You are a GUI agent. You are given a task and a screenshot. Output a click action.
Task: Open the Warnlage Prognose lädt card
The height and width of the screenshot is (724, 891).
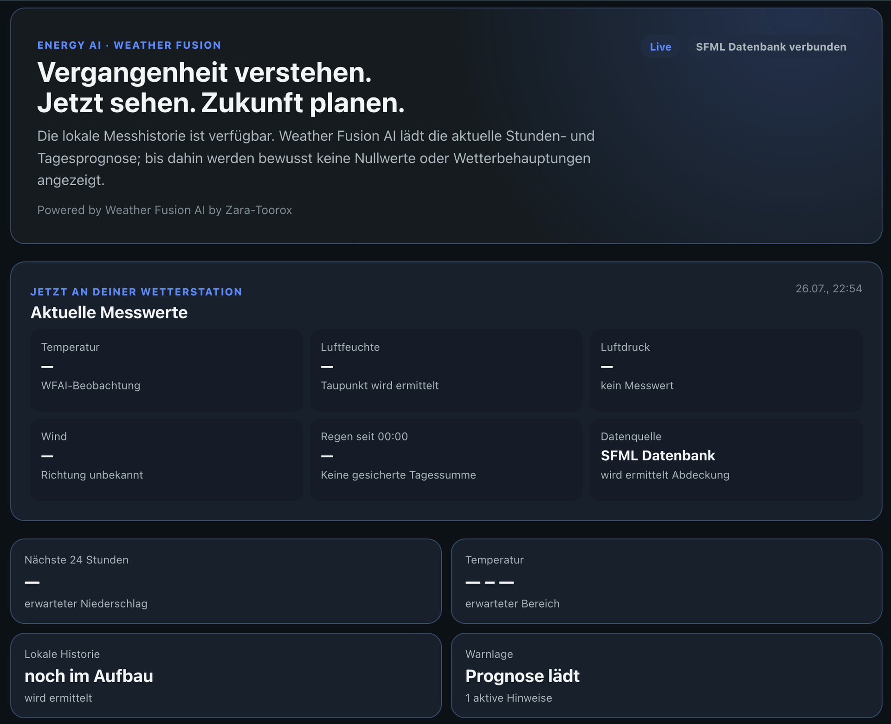pos(666,675)
